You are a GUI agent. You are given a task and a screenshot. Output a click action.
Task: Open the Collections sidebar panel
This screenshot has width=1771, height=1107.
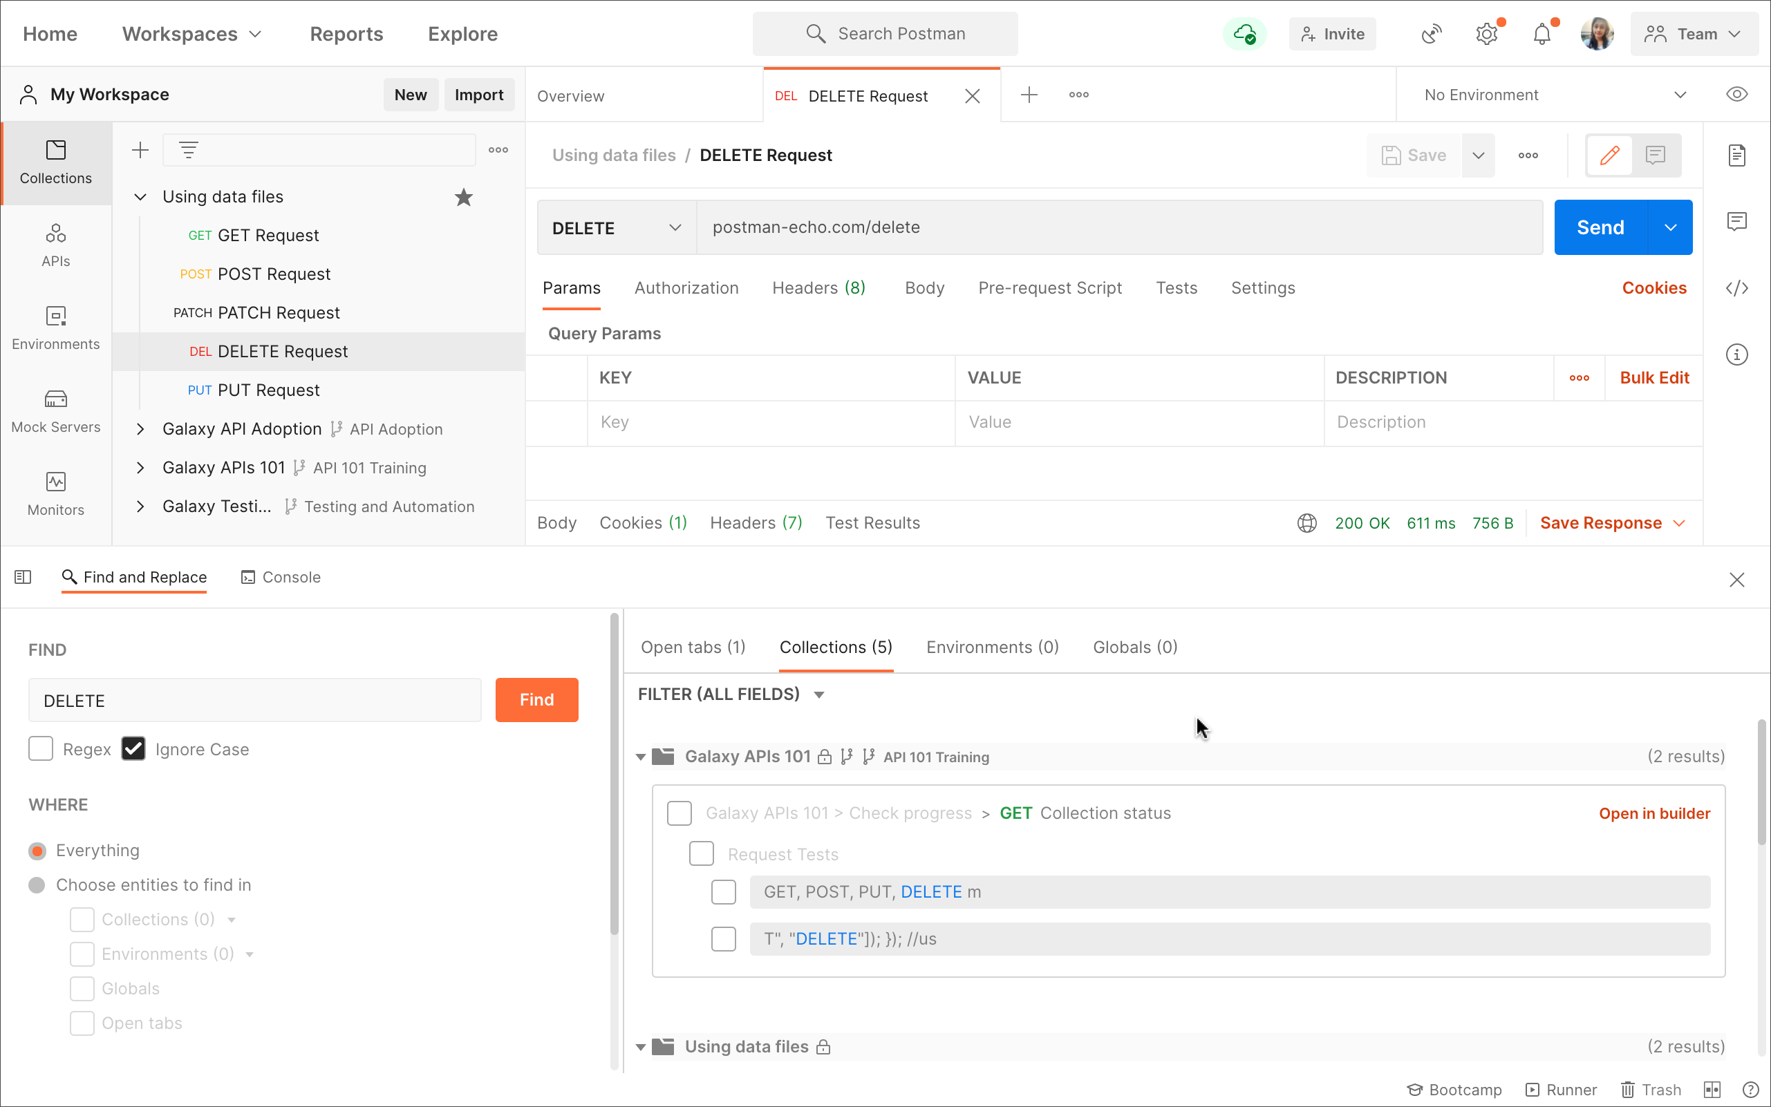(x=56, y=162)
